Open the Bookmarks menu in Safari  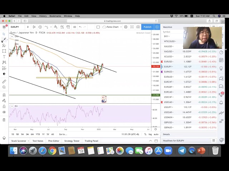click(x=55, y=16)
